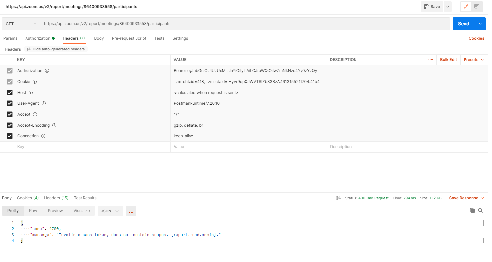Image resolution: width=492 pixels, height=262 pixels.
Task: Open the comments icon
Action: pos(477,7)
